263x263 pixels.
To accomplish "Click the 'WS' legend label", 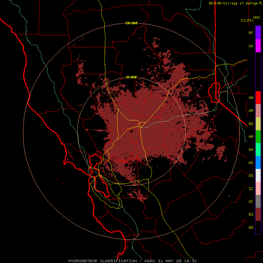I will tap(251, 162).
